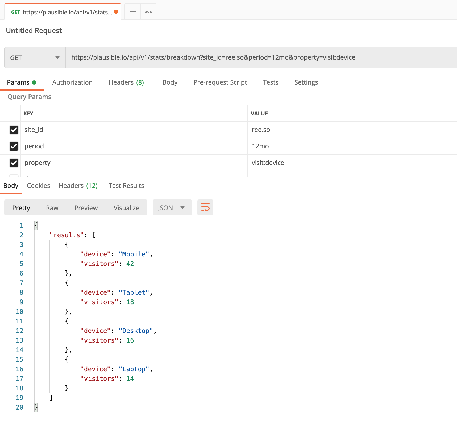This screenshot has height=433, width=457.
Task: Click the orange Params modified indicator dot
Action: [x=34, y=82]
